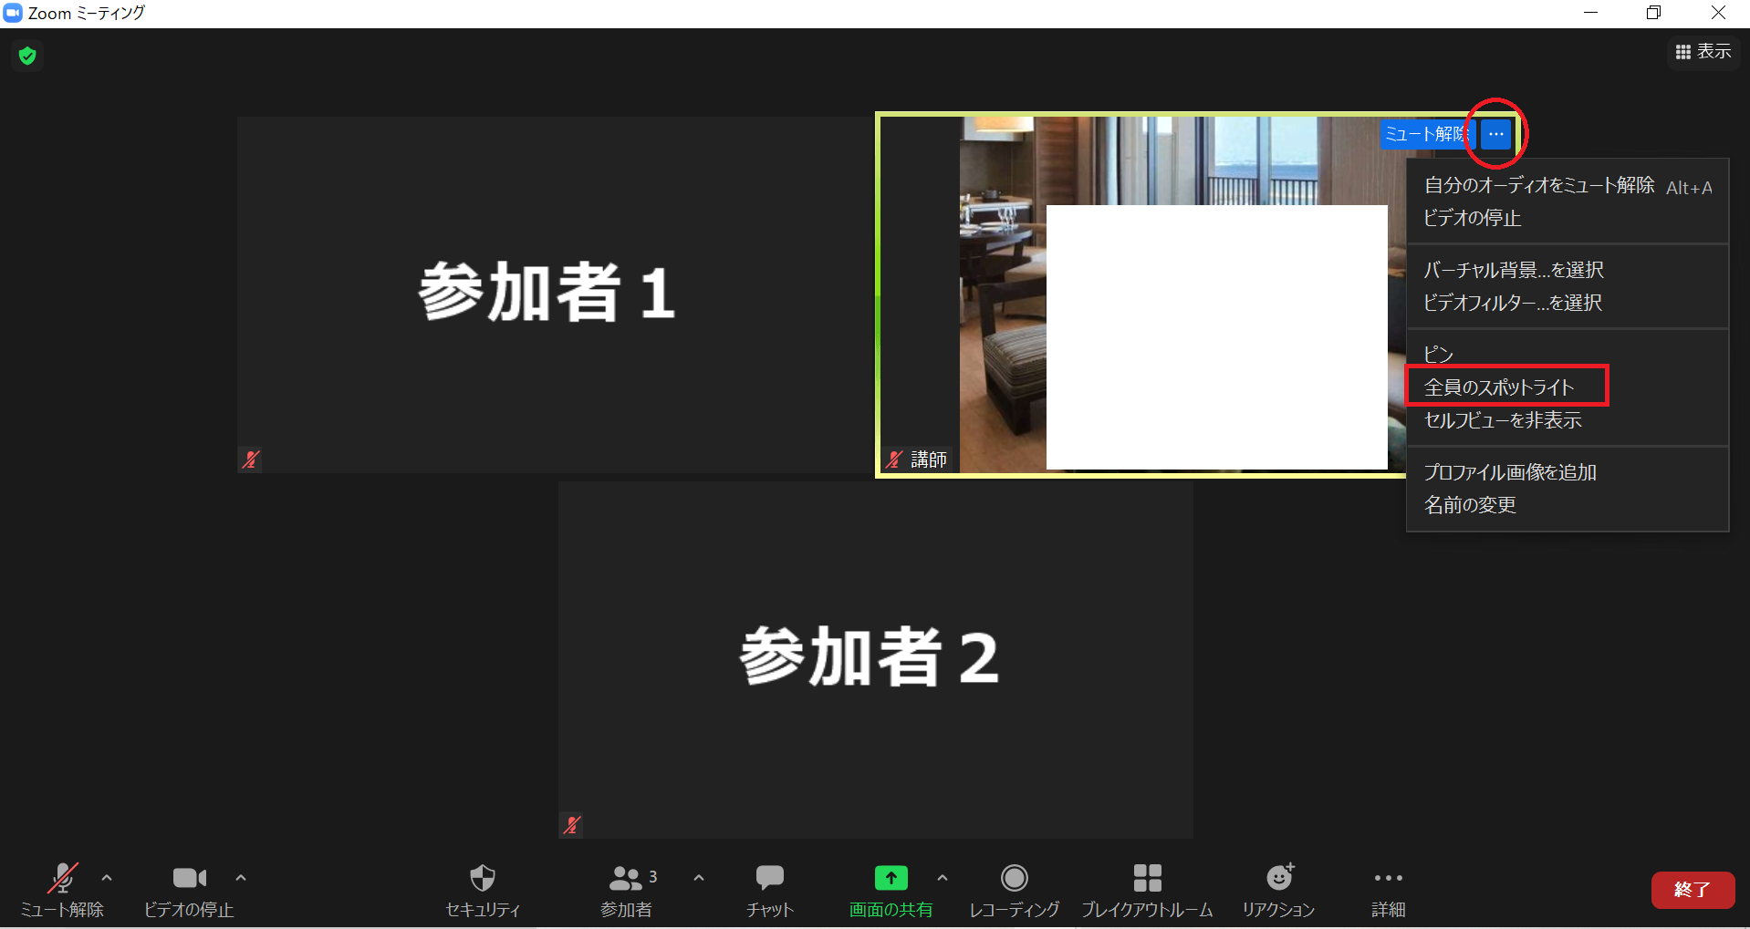Open the 表示 view layout button
The width and height of the screenshot is (1750, 929).
[1703, 52]
